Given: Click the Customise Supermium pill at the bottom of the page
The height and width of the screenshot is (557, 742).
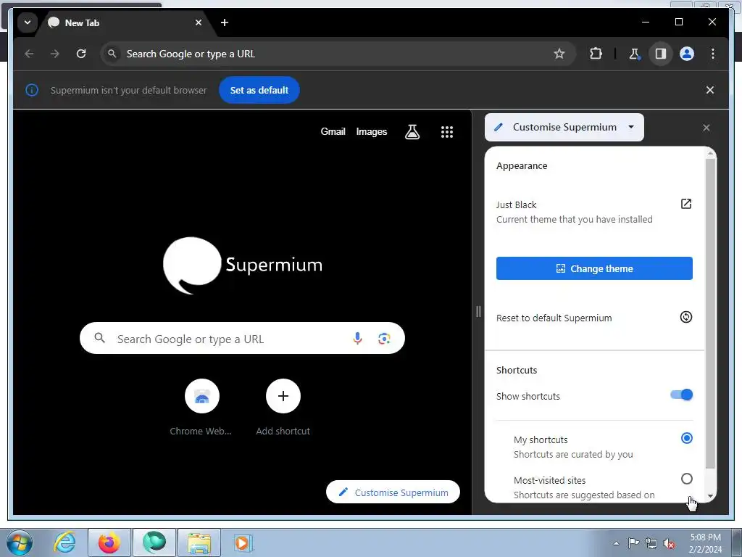Looking at the screenshot, I should coord(393,492).
